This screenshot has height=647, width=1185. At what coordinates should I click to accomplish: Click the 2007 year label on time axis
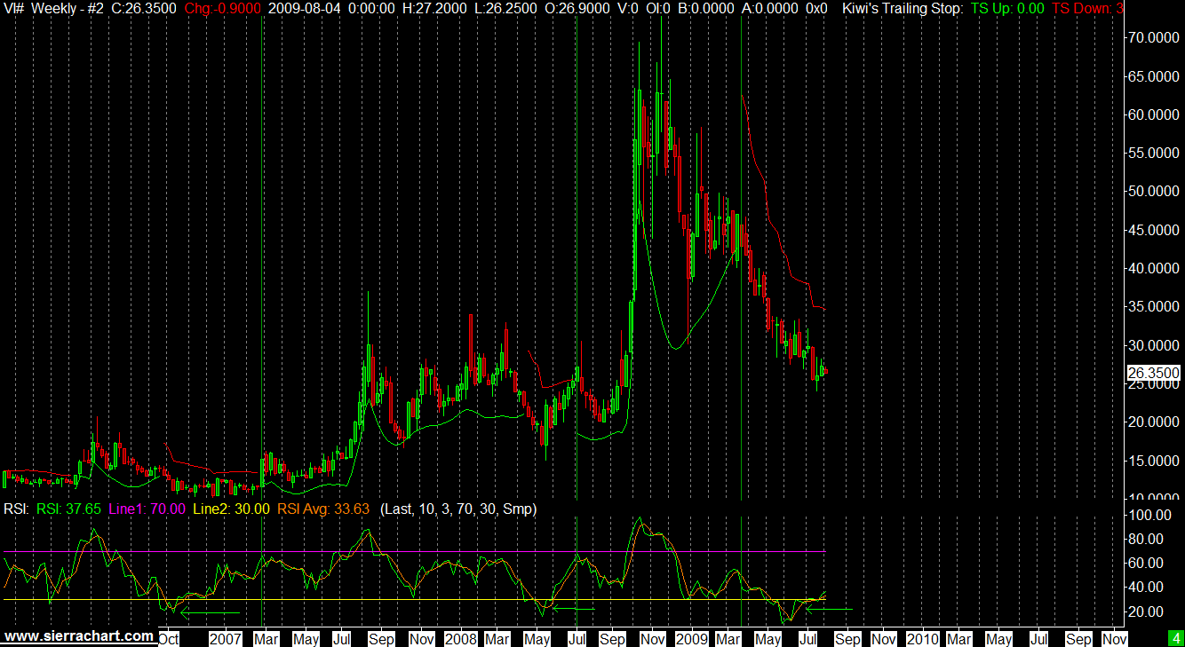point(227,638)
